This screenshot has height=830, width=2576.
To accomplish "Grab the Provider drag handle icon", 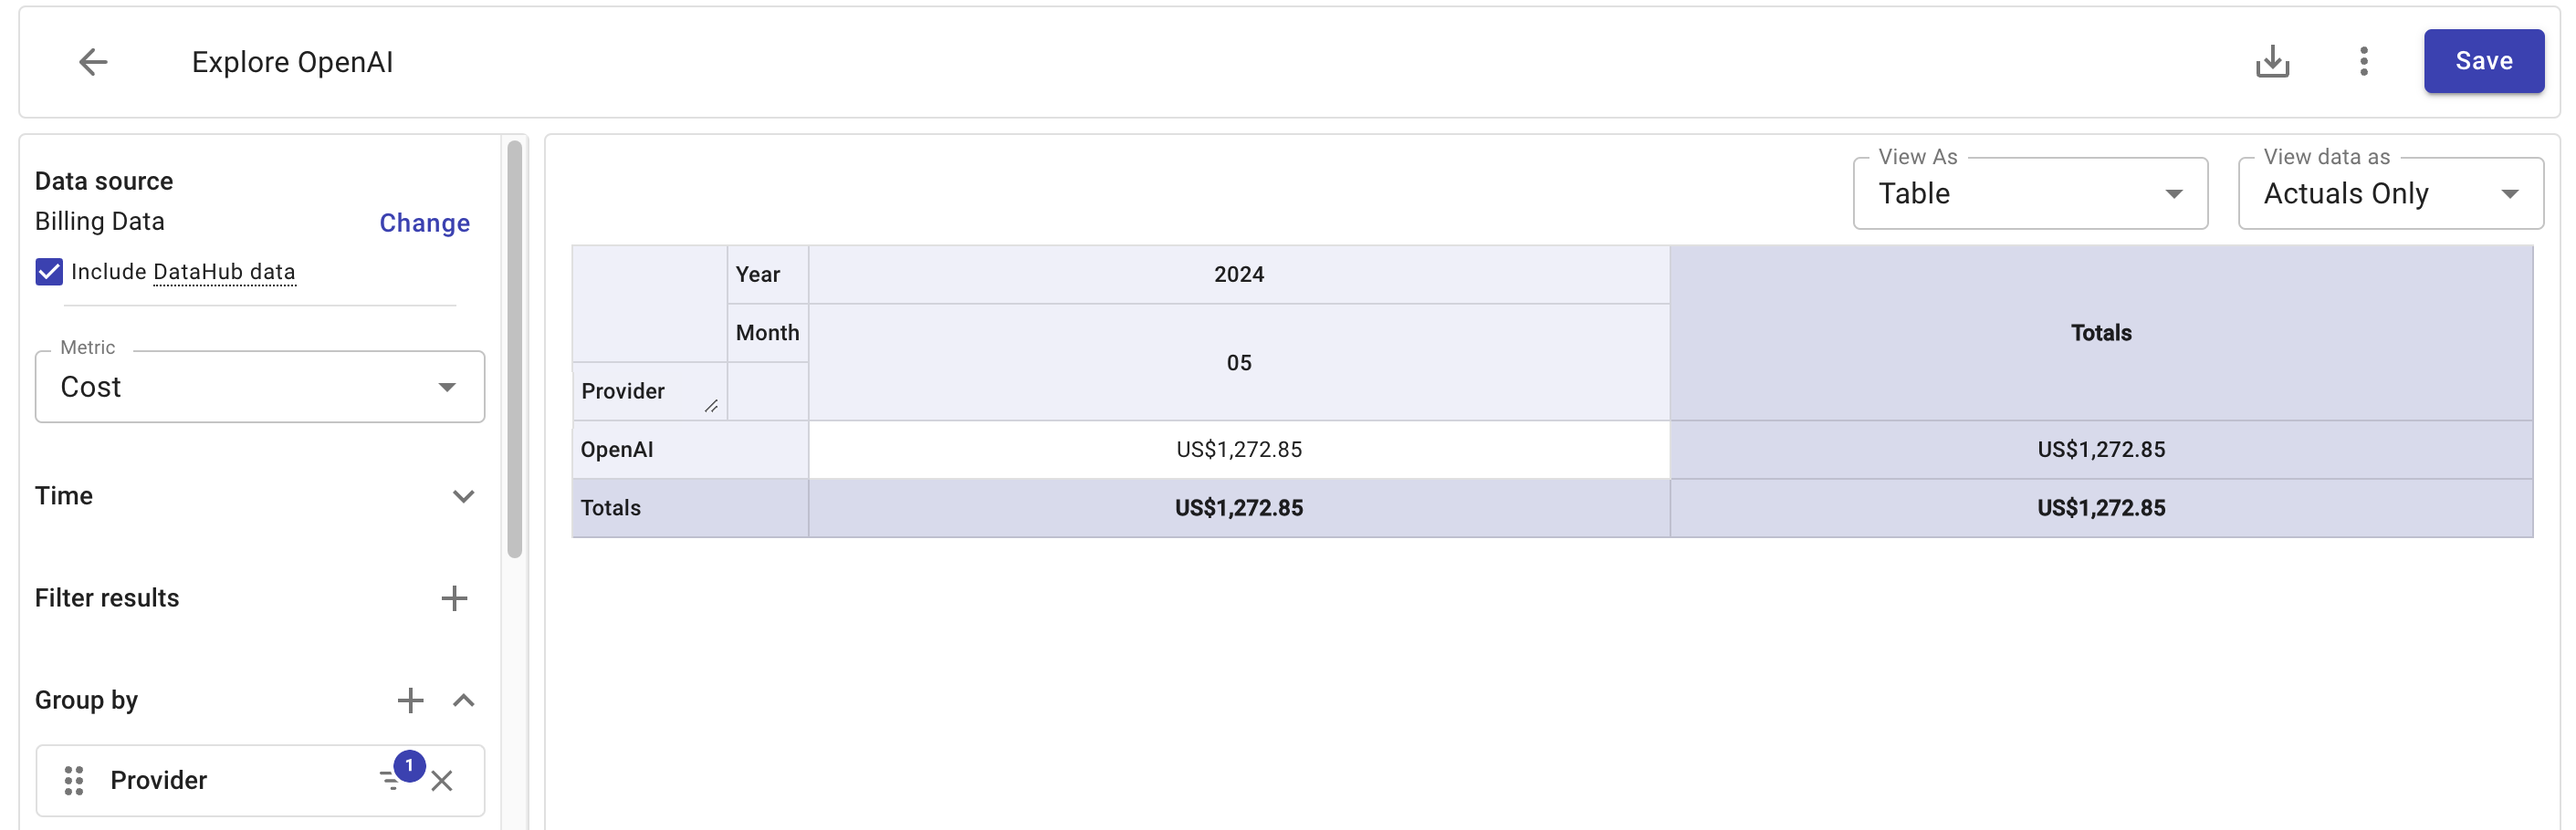I will pos(74,780).
